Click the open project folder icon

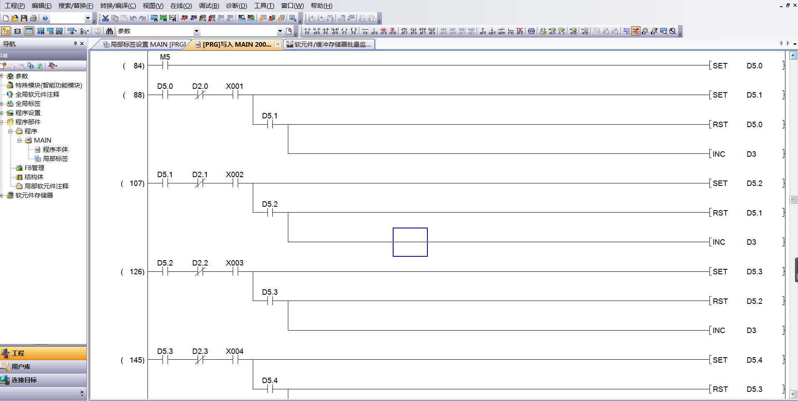click(x=15, y=18)
